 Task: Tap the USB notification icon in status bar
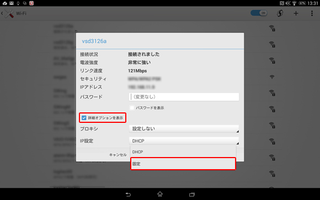click(18, 3)
